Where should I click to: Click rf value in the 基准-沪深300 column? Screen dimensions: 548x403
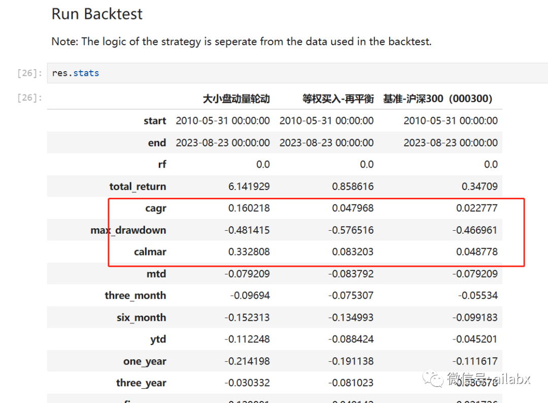(x=491, y=164)
